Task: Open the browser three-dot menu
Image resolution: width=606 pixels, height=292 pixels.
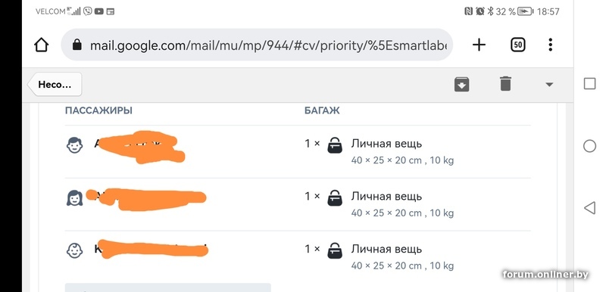Action: [x=551, y=45]
